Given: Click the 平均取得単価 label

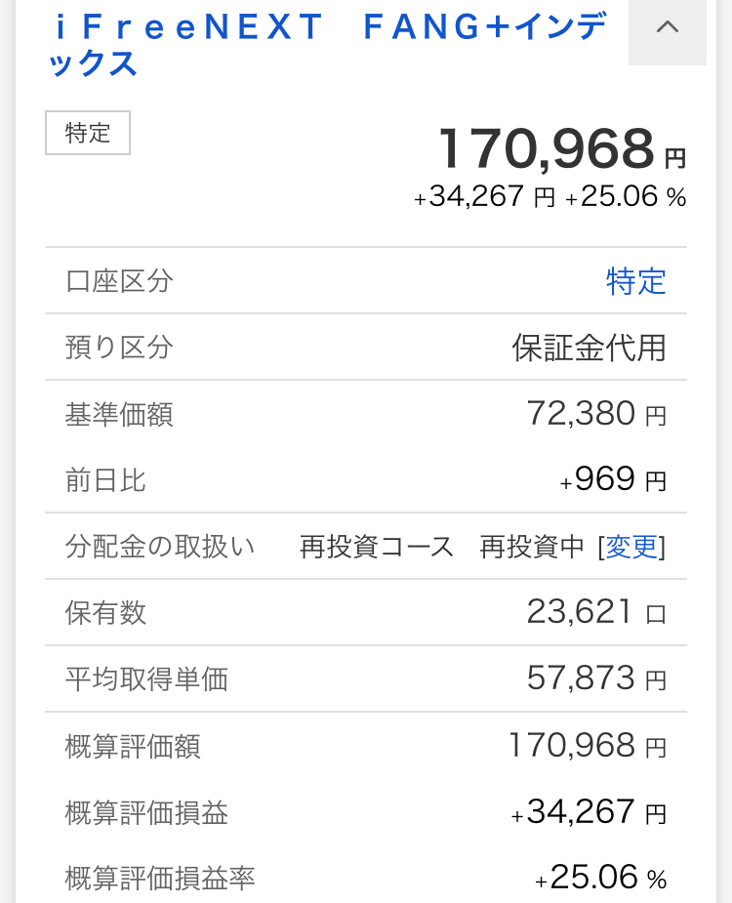Looking at the screenshot, I should [146, 679].
